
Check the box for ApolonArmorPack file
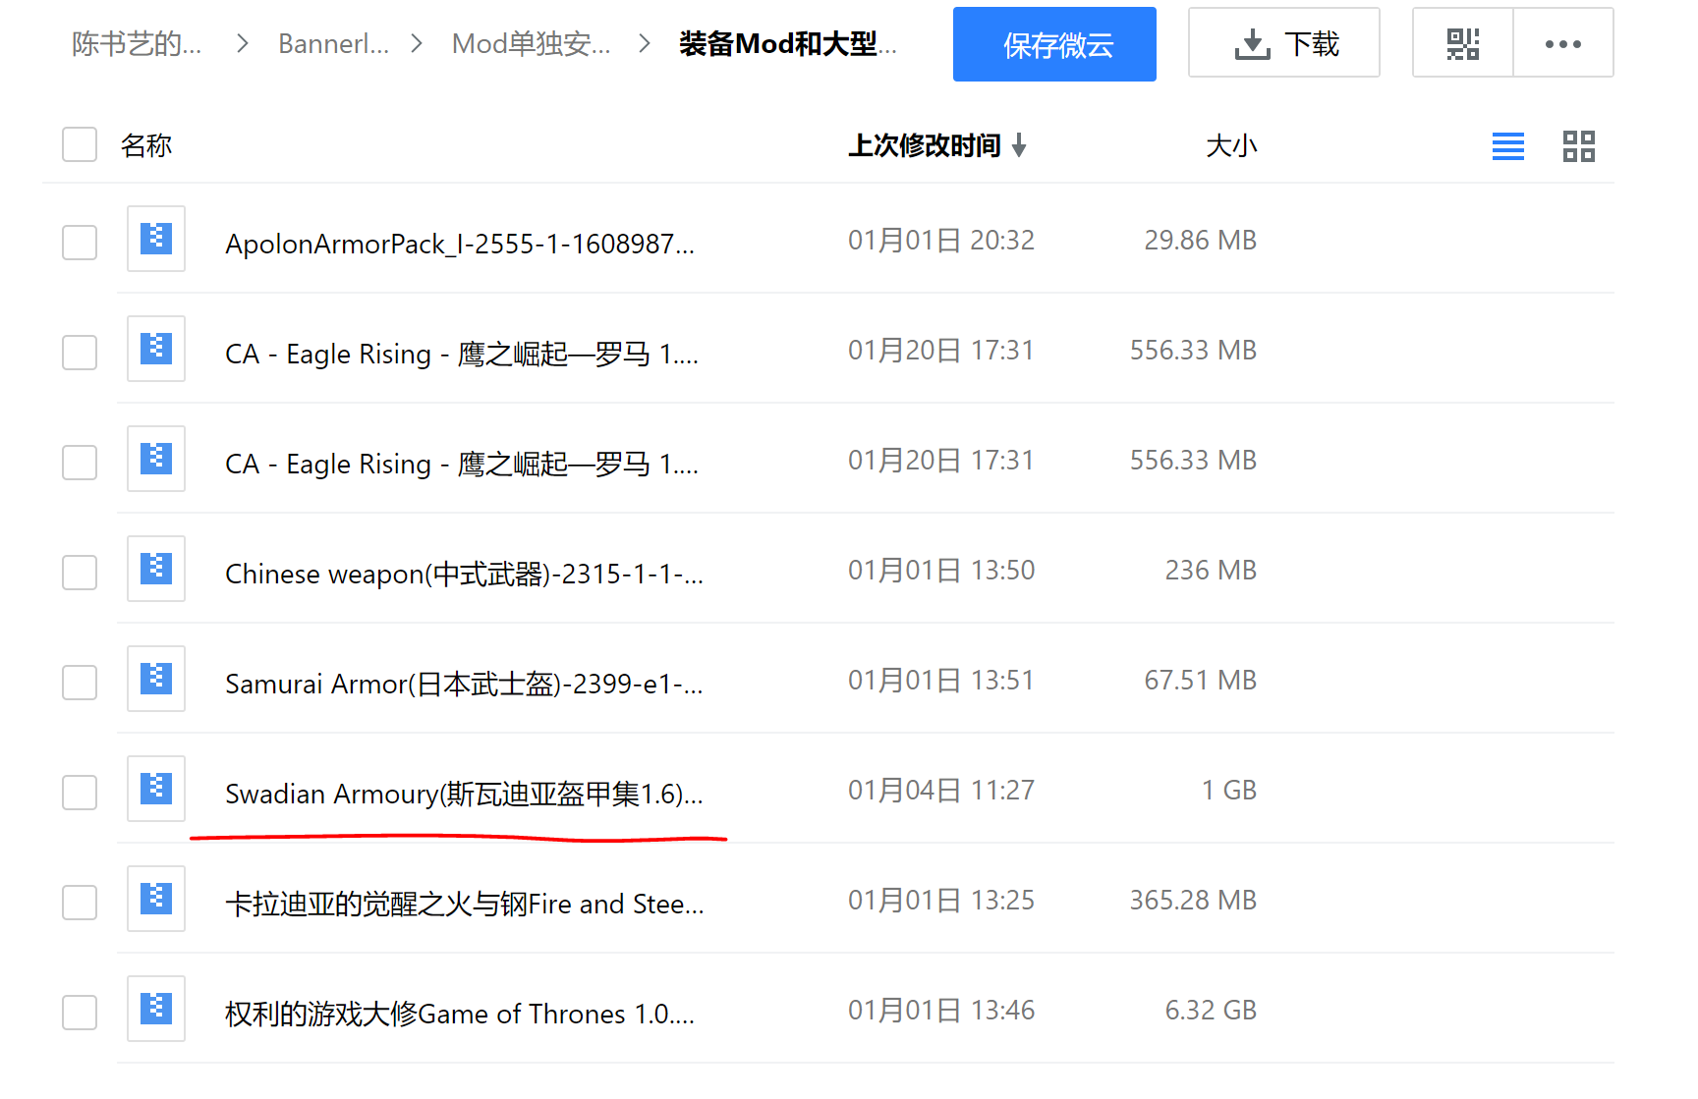click(80, 243)
